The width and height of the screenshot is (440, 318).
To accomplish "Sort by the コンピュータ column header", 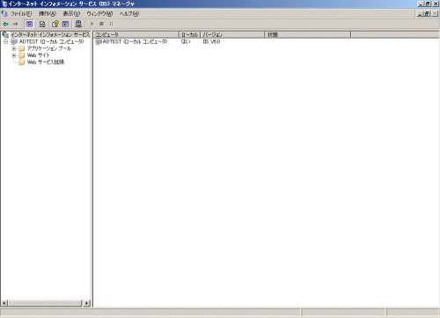I will click(136, 34).
